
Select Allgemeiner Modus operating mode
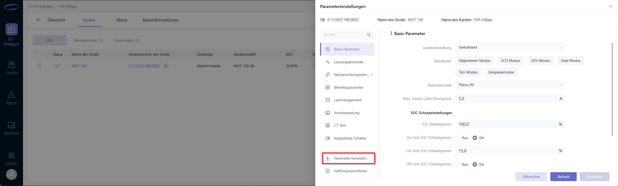point(474,61)
